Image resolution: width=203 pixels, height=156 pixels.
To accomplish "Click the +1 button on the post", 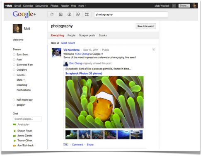I will (66, 144).
